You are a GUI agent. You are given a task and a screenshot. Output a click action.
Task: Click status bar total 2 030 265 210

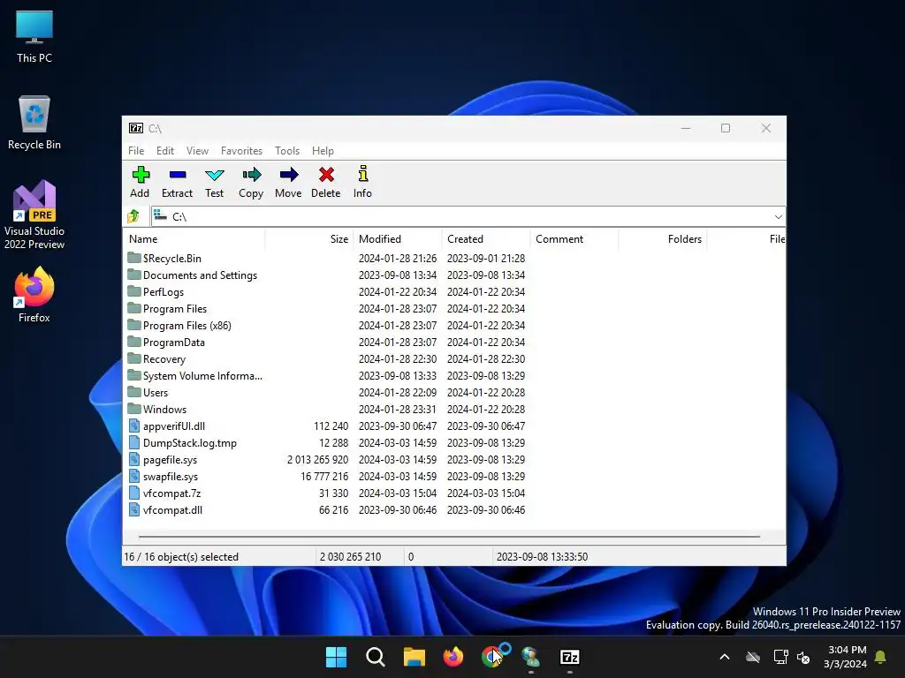coord(350,557)
